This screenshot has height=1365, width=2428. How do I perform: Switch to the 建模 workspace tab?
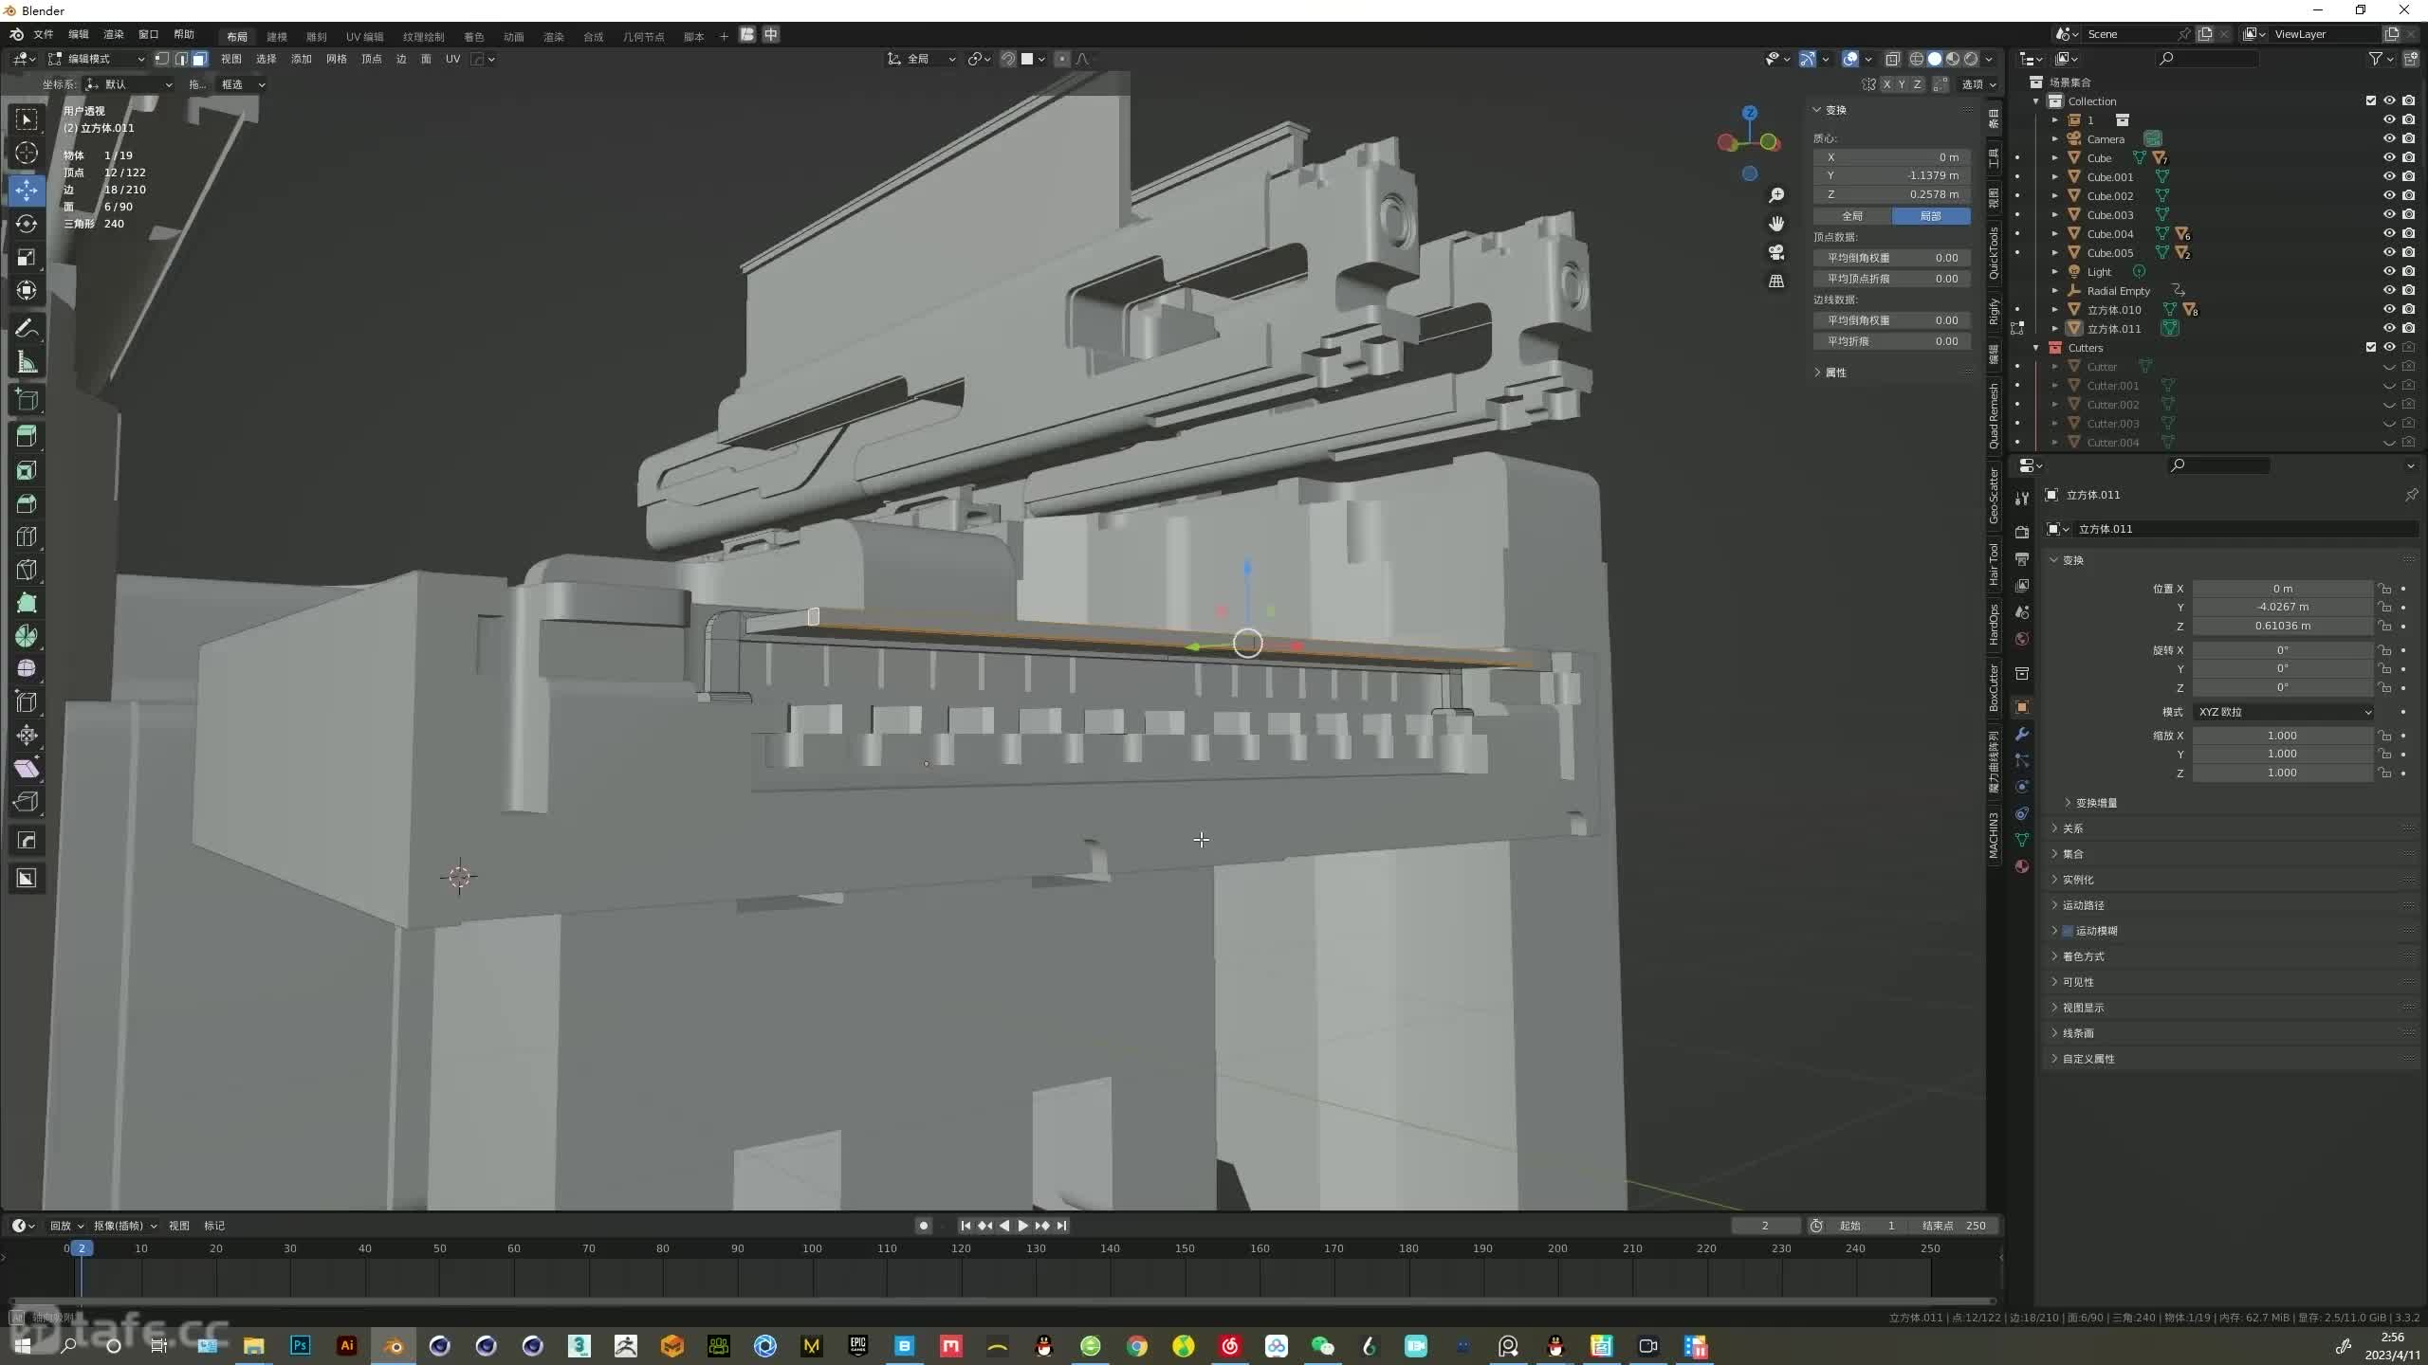(x=277, y=36)
